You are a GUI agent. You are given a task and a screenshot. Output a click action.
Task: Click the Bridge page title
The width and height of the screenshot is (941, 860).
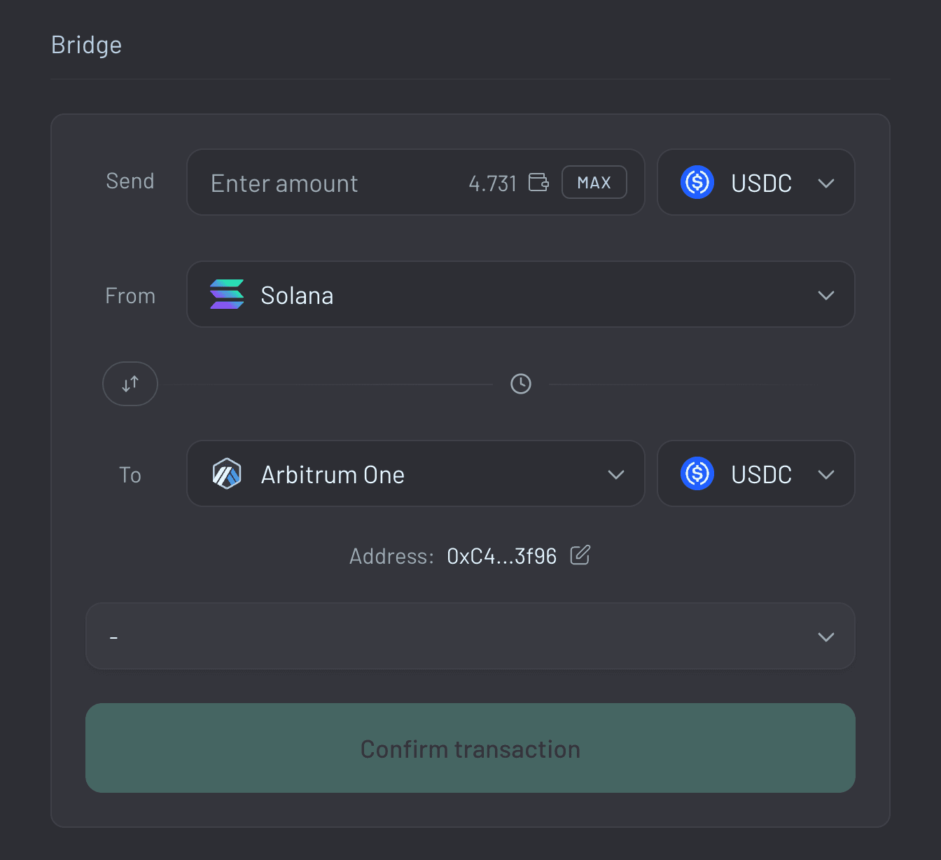point(86,44)
